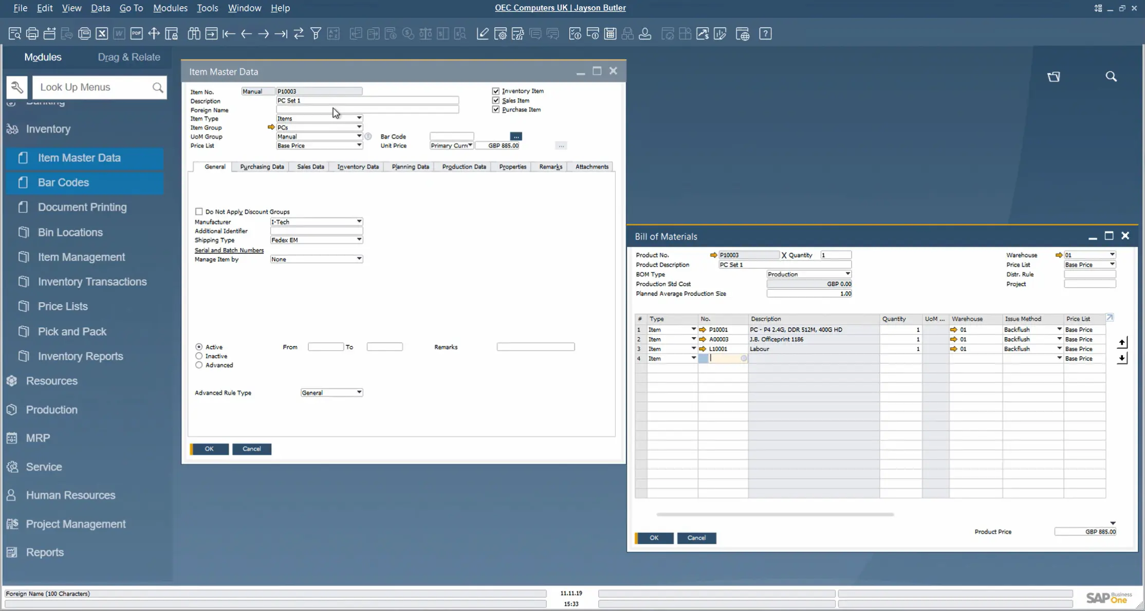
Task: Export to PDF via toolbar icon
Action: [x=136, y=34]
